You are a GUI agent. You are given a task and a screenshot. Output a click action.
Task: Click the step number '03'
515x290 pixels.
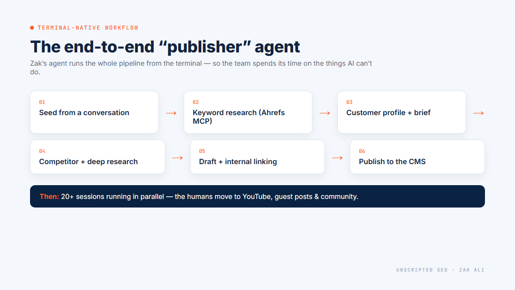pyautogui.click(x=349, y=102)
